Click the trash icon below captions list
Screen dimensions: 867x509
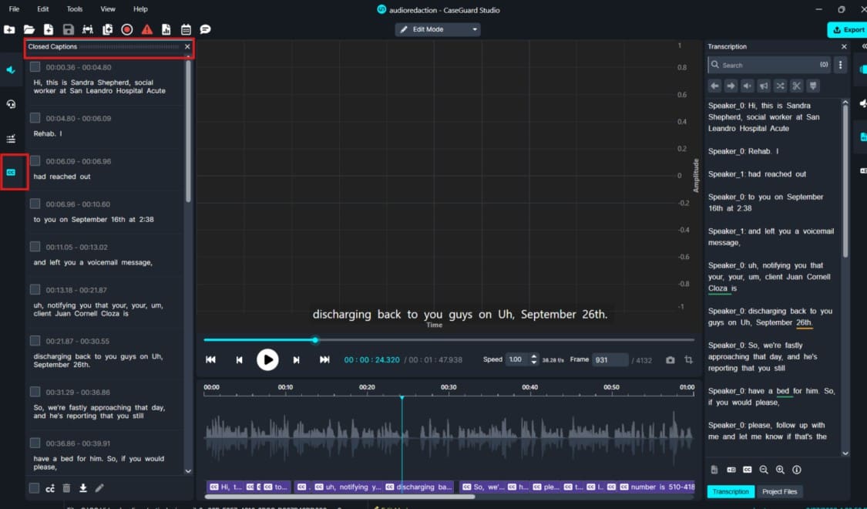66,488
